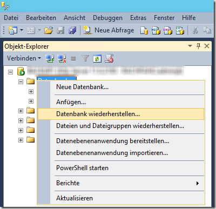Click the server node database icon
The height and width of the screenshot is (209, 216).
tap(21, 71)
